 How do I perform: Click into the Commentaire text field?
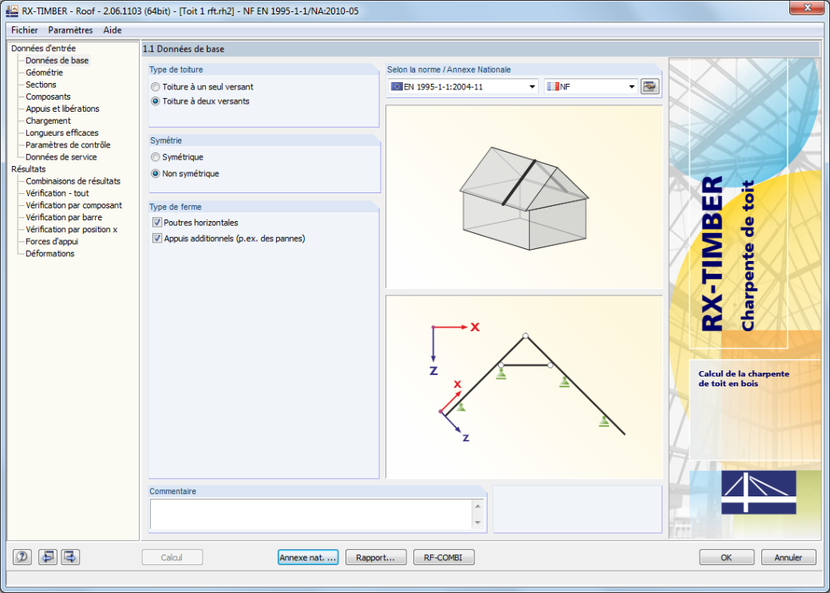(x=312, y=514)
